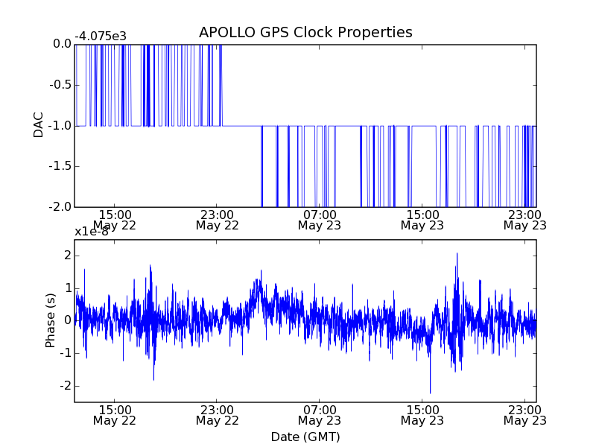Screen dimensions: 596x447
Task: Click '07:00 May 23' under the DAC plot
Action: click(320, 221)
